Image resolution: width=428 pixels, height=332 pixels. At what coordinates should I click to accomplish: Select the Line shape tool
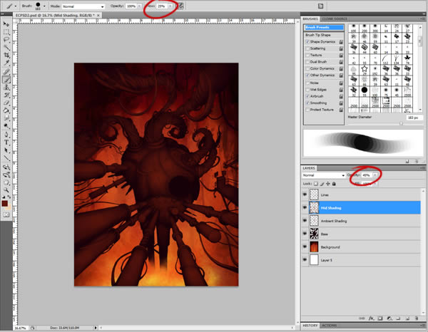6,158
